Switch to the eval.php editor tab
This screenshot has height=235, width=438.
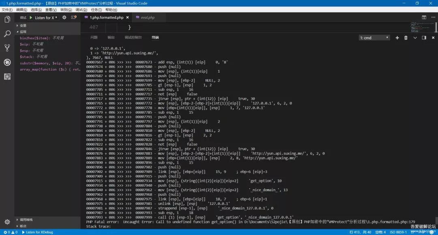(148, 17)
